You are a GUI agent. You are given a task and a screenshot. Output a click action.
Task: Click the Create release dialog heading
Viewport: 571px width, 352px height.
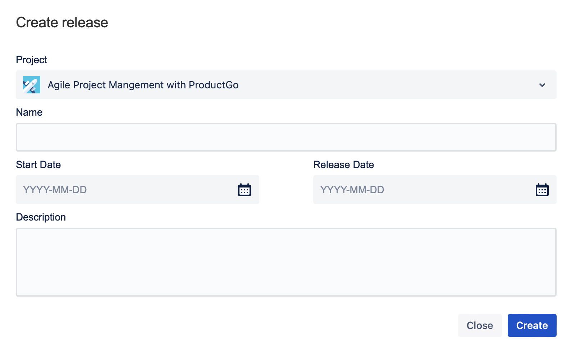62,22
